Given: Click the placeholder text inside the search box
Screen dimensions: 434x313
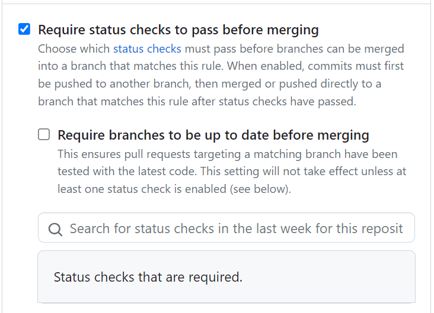Looking at the screenshot, I should [x=237, y=229].
